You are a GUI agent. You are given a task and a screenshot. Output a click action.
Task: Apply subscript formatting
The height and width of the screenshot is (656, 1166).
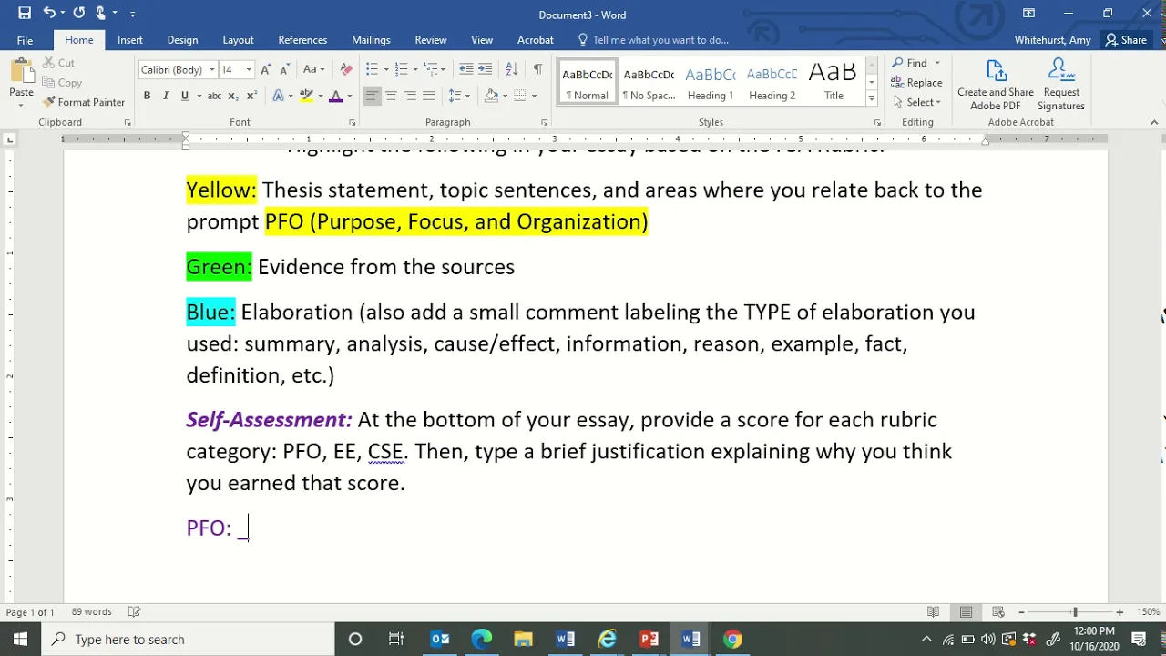tap(233, 96)
